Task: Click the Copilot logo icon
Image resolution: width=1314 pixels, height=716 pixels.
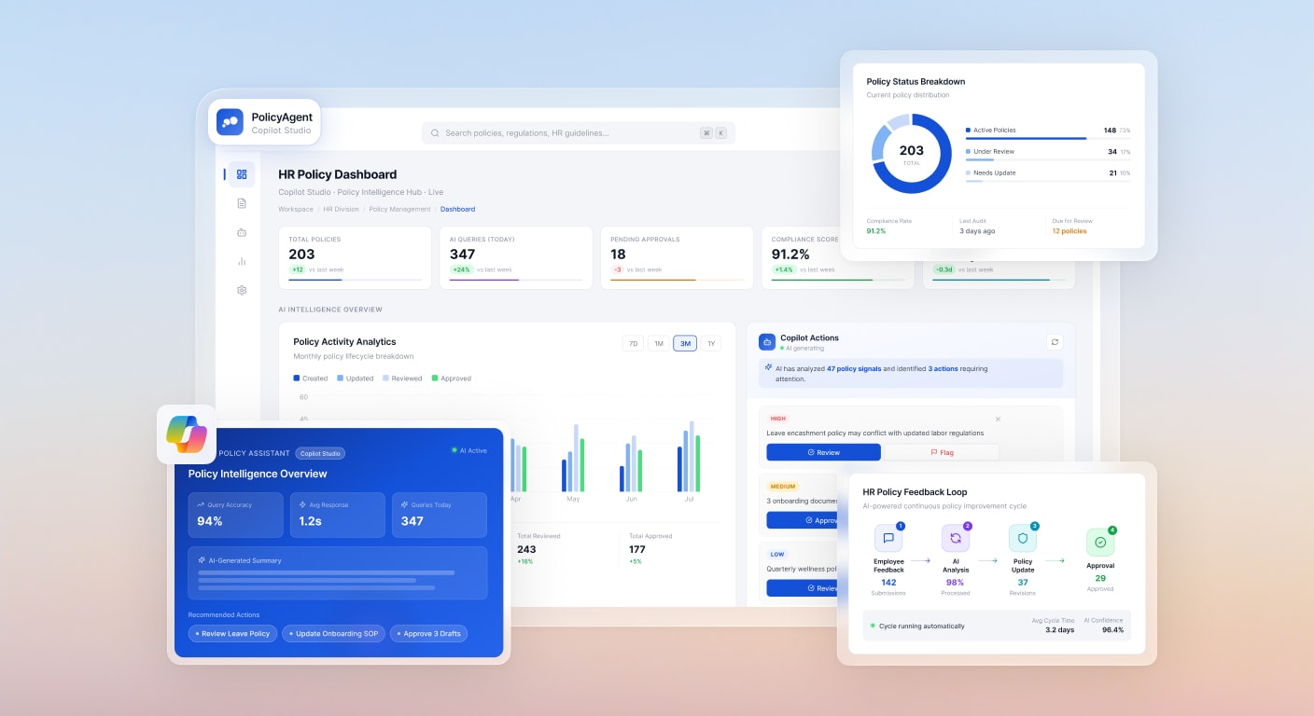Action: 186,434
